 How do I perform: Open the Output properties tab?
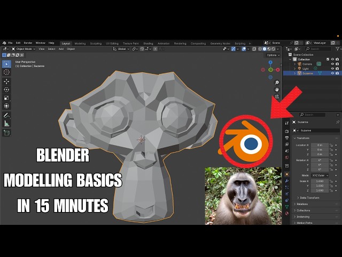(287, 138)
